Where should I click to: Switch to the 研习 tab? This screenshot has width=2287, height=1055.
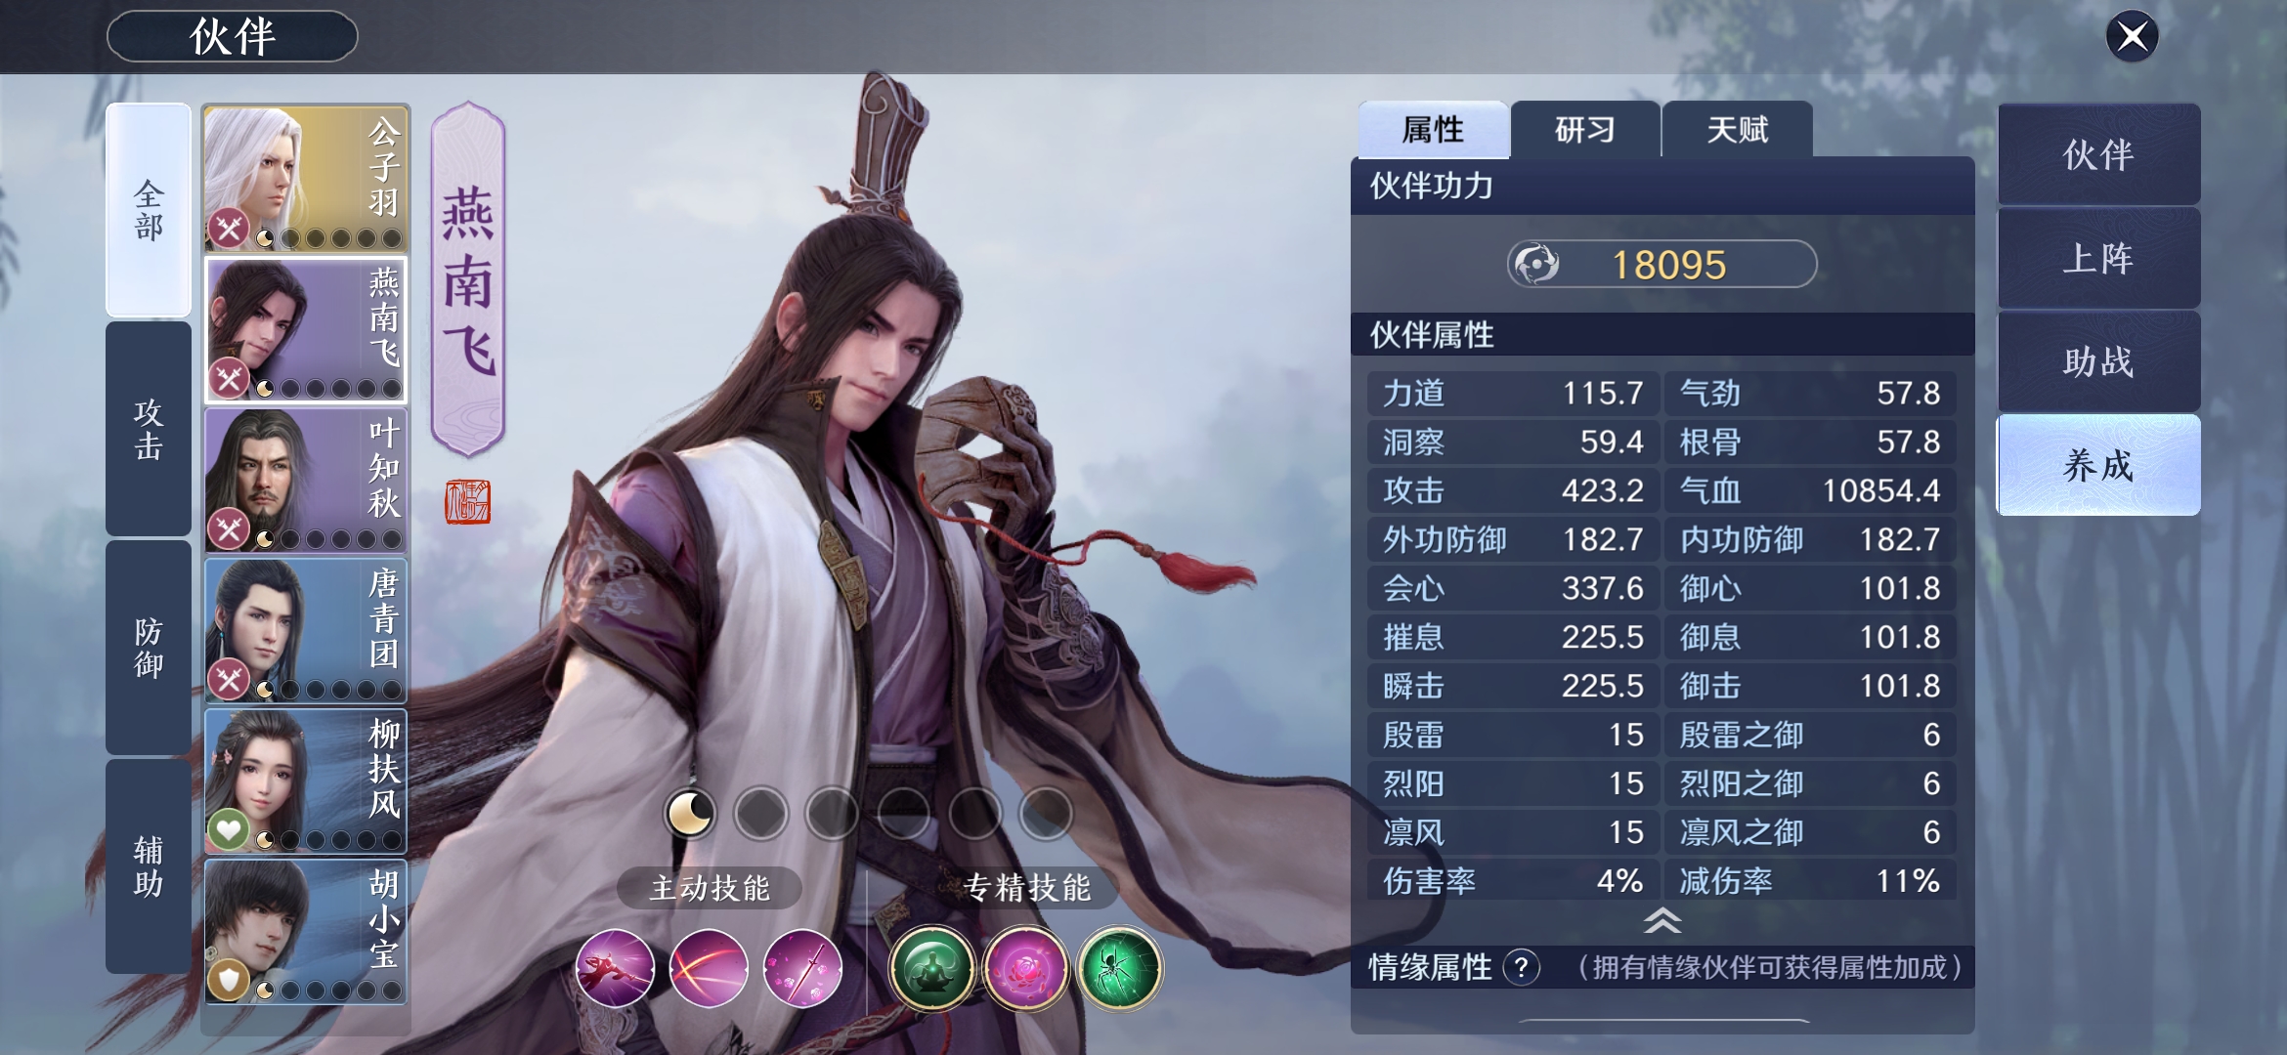[1584, 129]
